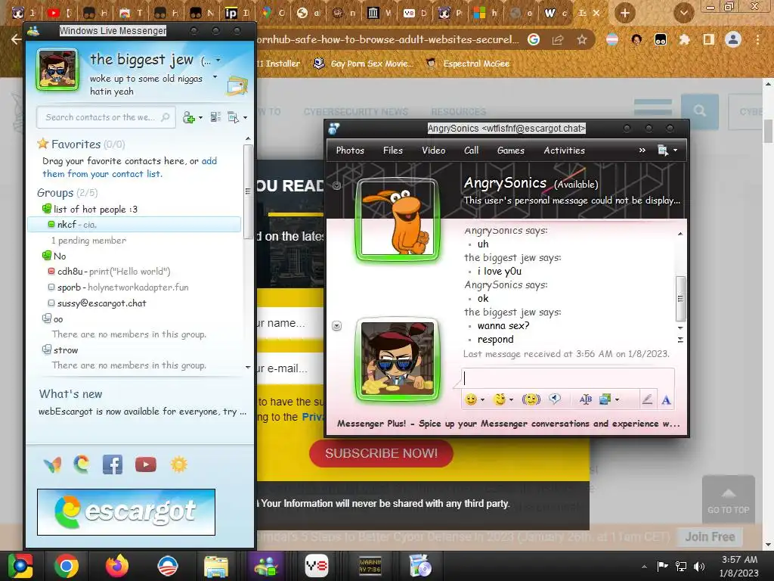Open personal message dropdown arrow
The image size is (774, 581).
215,77
